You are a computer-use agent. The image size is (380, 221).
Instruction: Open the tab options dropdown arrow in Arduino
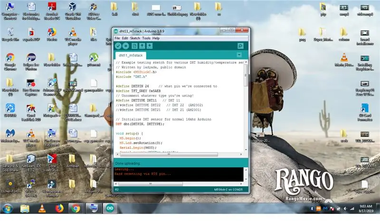(x=239, y=55)
